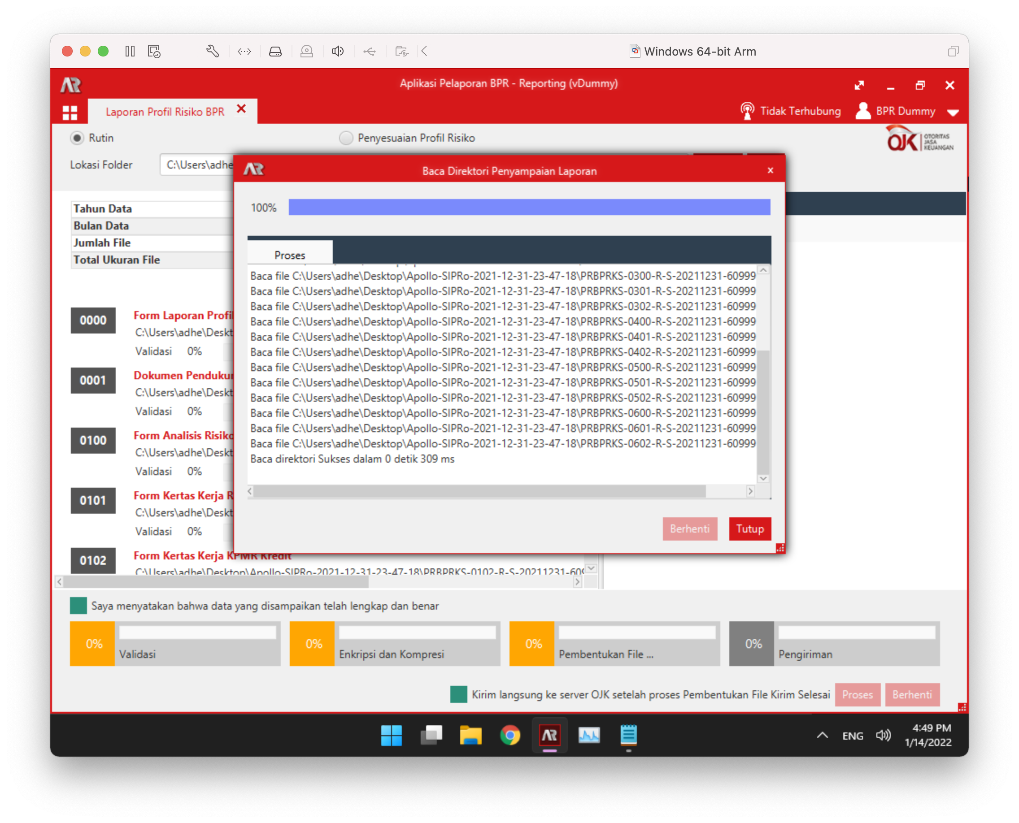Click the Tidak Terhubung connection status icon
This screenshot has height=823, width=1019.
coord(747,111)
